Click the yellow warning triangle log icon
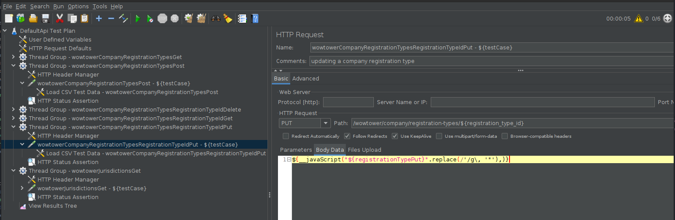Image resolution: width=675 pixels, height=220 pixels. (638, 18)
